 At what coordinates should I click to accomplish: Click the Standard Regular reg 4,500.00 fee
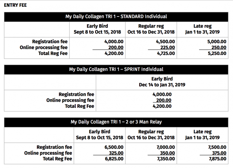165,42
